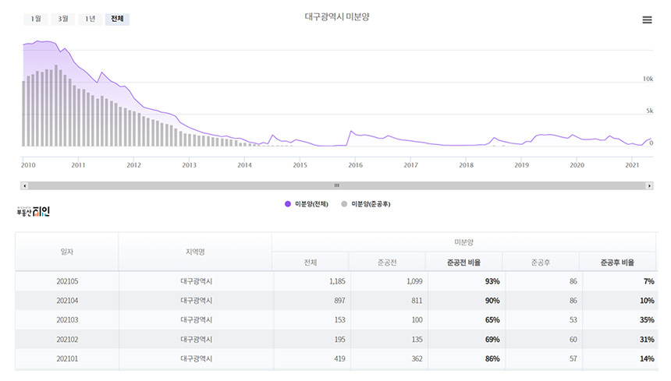Select the 1월 range button
Image resolution: width=671 pixels, height=381 pixels.
(36, 19)
